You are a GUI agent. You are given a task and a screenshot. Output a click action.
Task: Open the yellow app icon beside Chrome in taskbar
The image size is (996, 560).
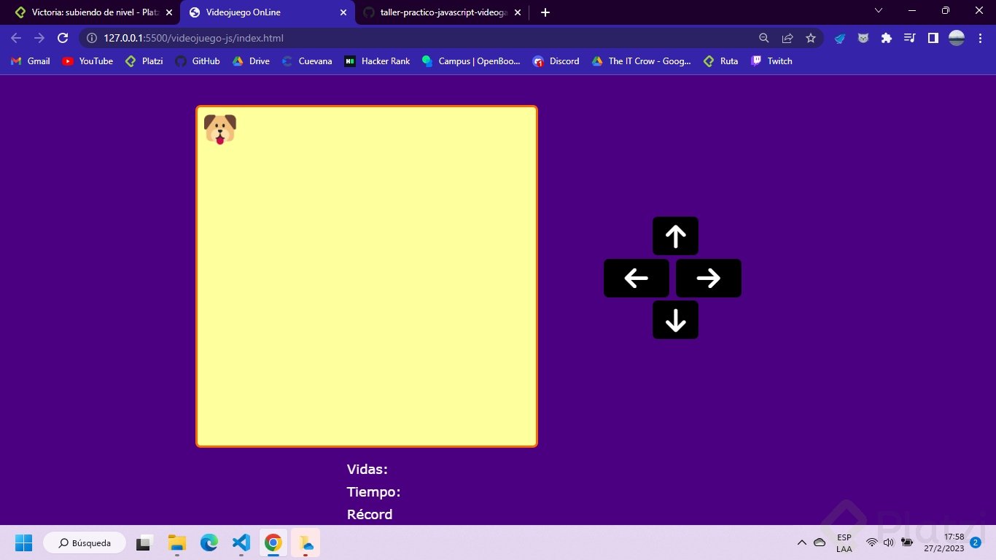[x=306, y=543]
